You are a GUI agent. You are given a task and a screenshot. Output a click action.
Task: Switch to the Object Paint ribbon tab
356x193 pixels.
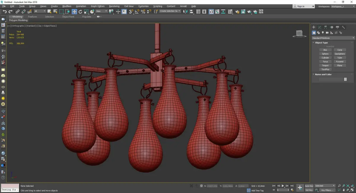[x=68, y=17]
